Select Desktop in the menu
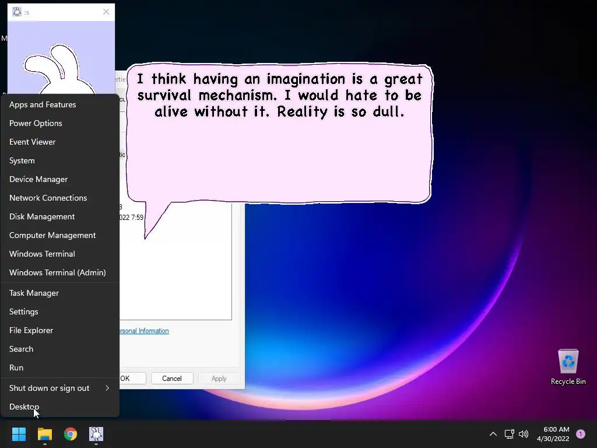This screenshot has height=448, width=597. click(60, 407)
